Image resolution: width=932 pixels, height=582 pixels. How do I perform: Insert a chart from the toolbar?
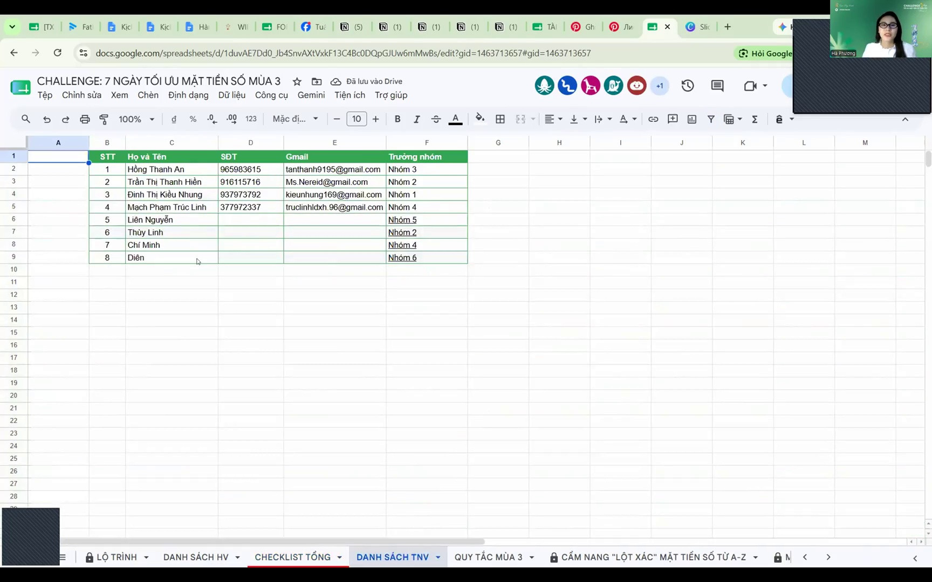692,119
